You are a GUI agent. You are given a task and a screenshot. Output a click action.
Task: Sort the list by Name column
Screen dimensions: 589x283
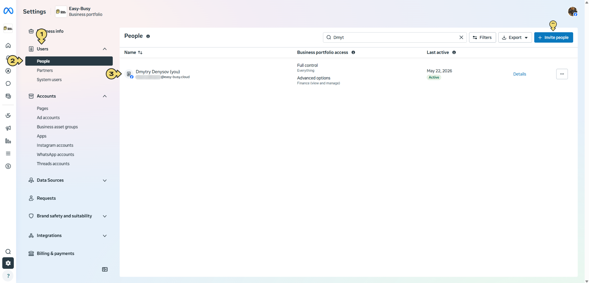(x=133, y=52)
